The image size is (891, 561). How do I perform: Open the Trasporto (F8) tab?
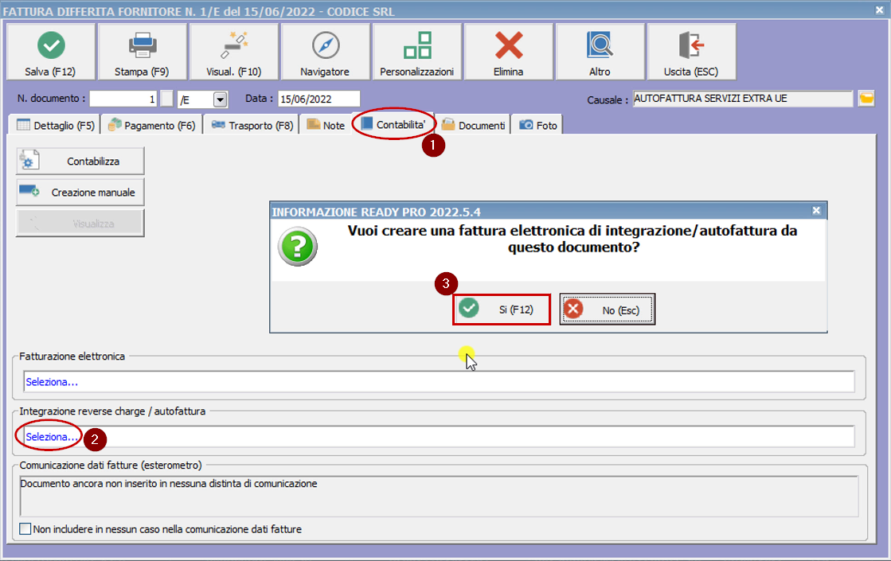coord(250,124)
